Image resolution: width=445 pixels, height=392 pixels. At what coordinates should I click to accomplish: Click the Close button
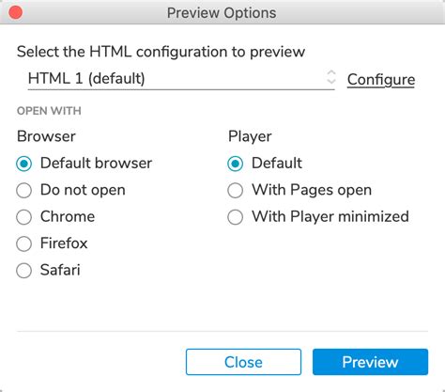point(243,362)
